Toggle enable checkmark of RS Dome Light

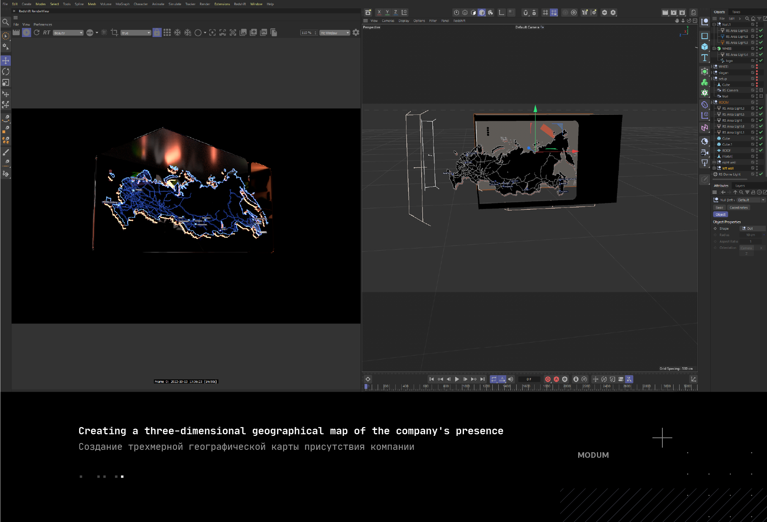pos(761,174)
